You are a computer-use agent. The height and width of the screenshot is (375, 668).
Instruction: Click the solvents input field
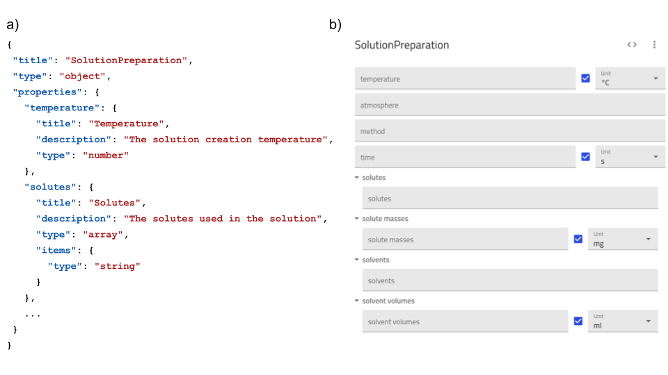click(x=509, y=281)
